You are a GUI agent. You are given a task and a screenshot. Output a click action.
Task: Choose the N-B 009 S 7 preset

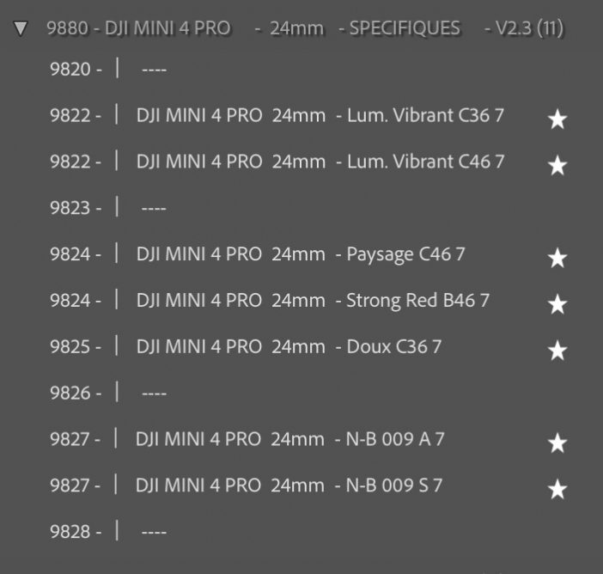(x=289, y=485)
